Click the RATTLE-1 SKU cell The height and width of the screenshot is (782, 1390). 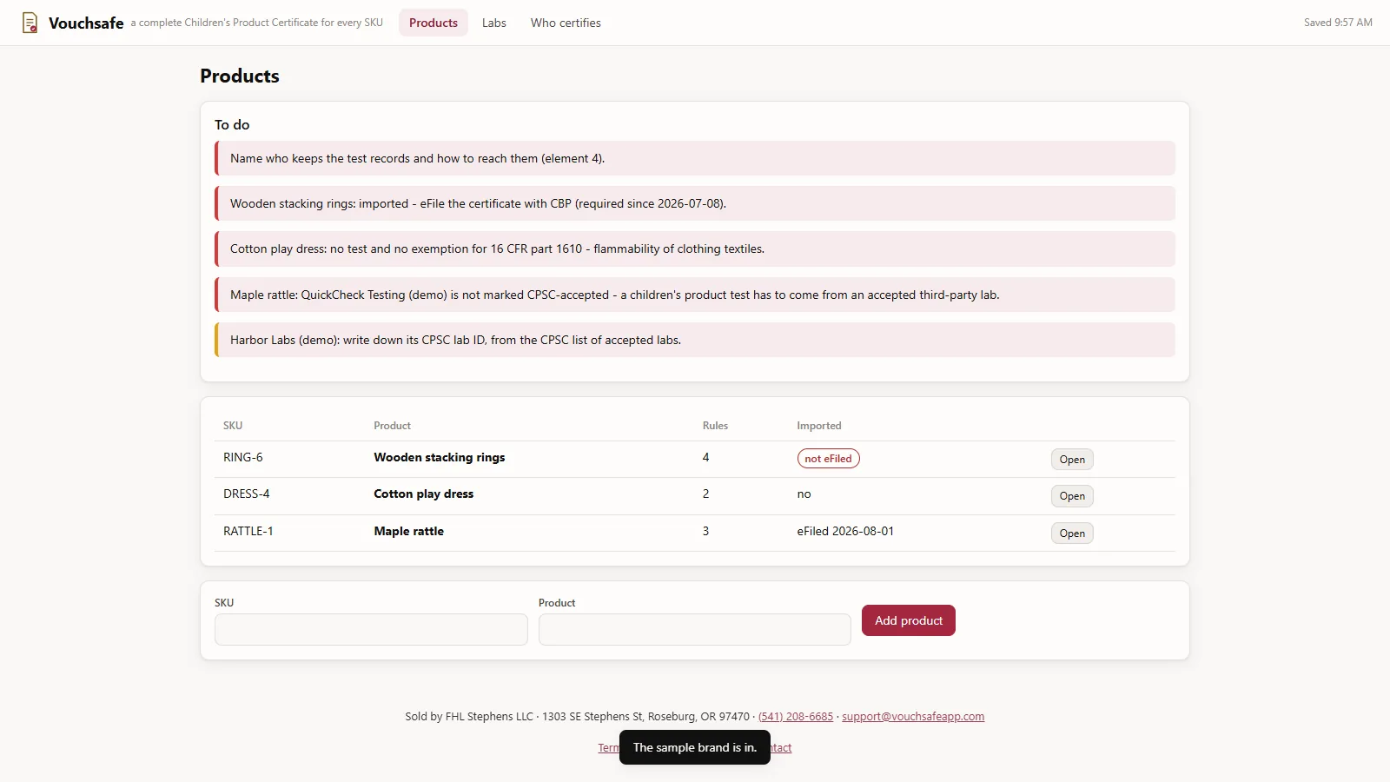coord(248,531)
